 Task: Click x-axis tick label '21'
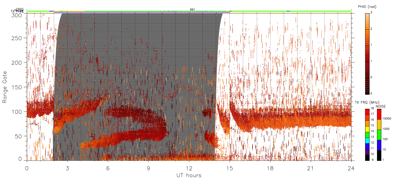[311, 169]
